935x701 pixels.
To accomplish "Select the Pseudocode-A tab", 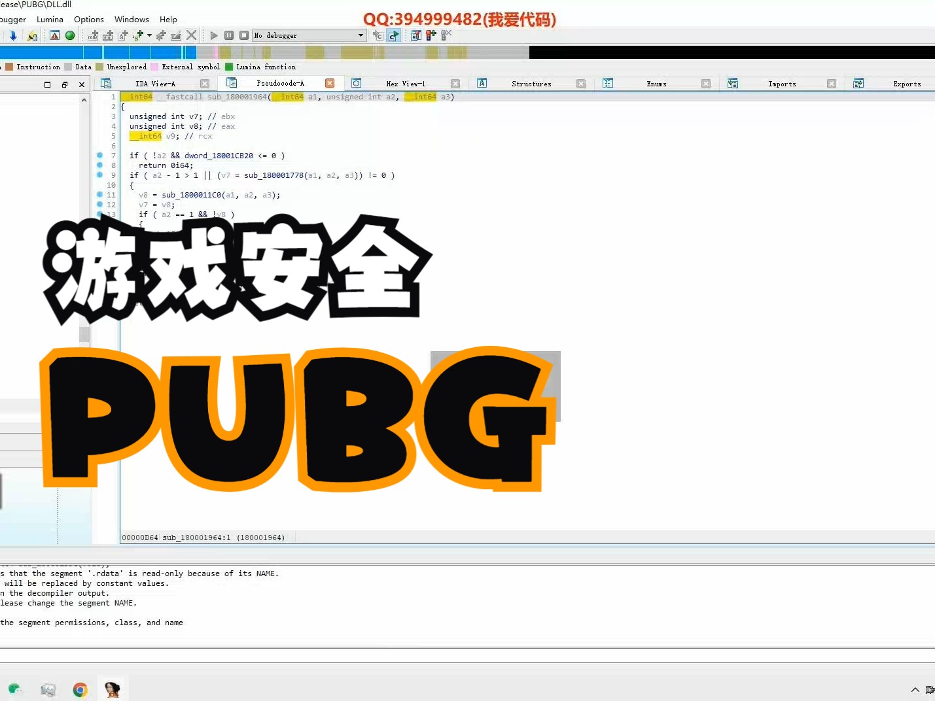I will (x=280, y=83).
